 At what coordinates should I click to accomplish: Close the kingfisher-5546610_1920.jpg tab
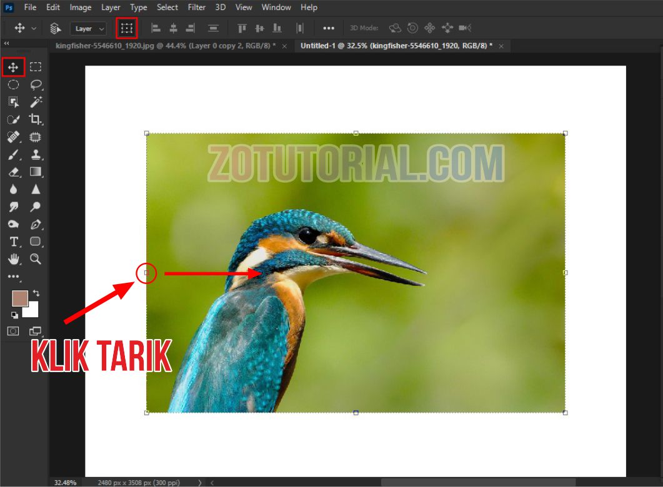[x=284, y=46]
